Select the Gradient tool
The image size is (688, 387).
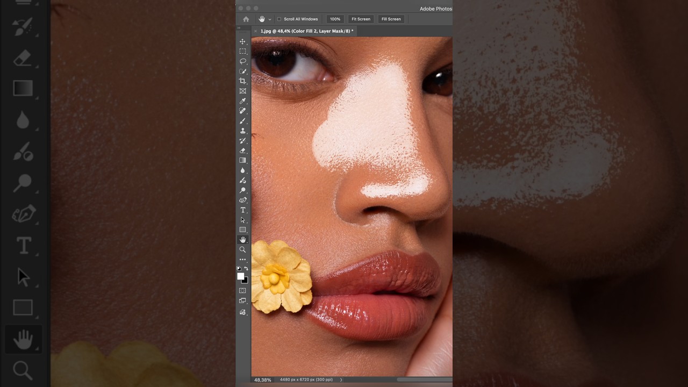click(x=242, y=160)
